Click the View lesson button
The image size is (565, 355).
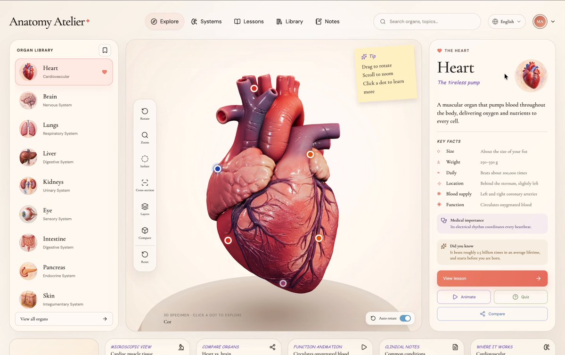(492, 279)
